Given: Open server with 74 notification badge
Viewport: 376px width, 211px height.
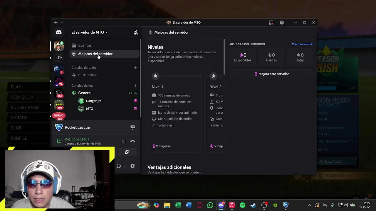Looking at the screenshot, I should [59, 81].
